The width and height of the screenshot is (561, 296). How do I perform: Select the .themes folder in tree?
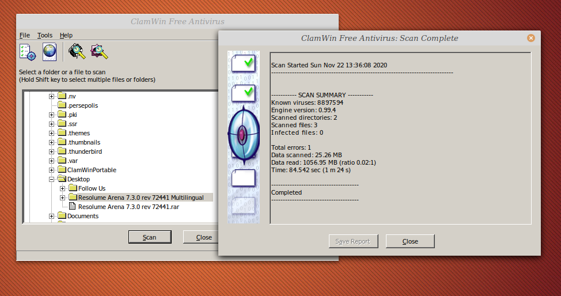(79, 133)
